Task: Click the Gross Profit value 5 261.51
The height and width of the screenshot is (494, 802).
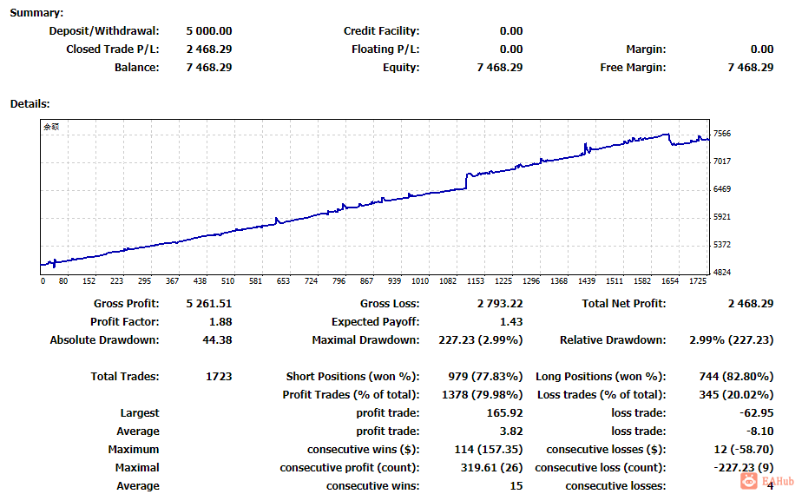Action: point(208,304)
